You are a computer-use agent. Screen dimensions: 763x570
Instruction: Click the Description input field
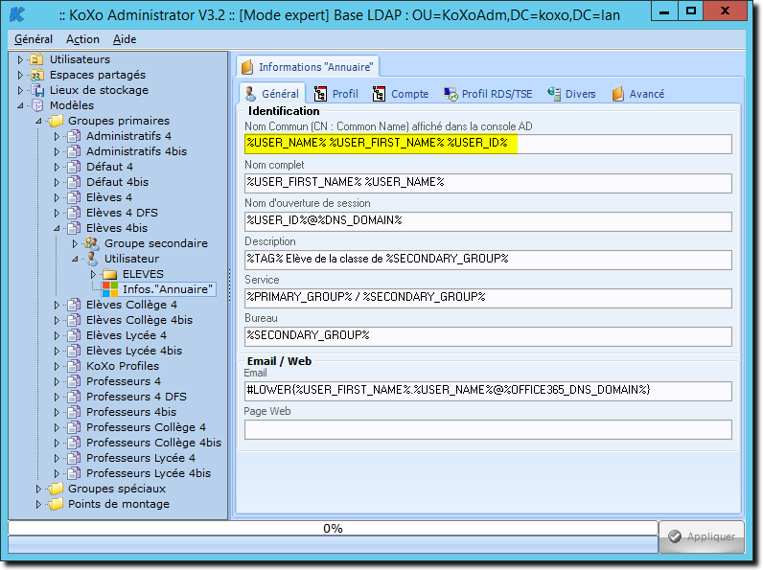488,260
